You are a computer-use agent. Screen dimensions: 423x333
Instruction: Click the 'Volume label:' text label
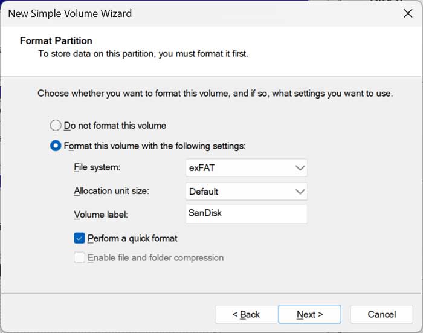[x=101, y=215]
